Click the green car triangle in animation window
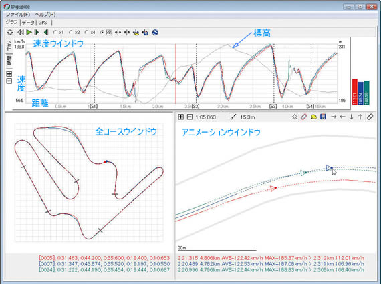Image resolution: width=381 pixels, height=284 pixels. point(303,173)
